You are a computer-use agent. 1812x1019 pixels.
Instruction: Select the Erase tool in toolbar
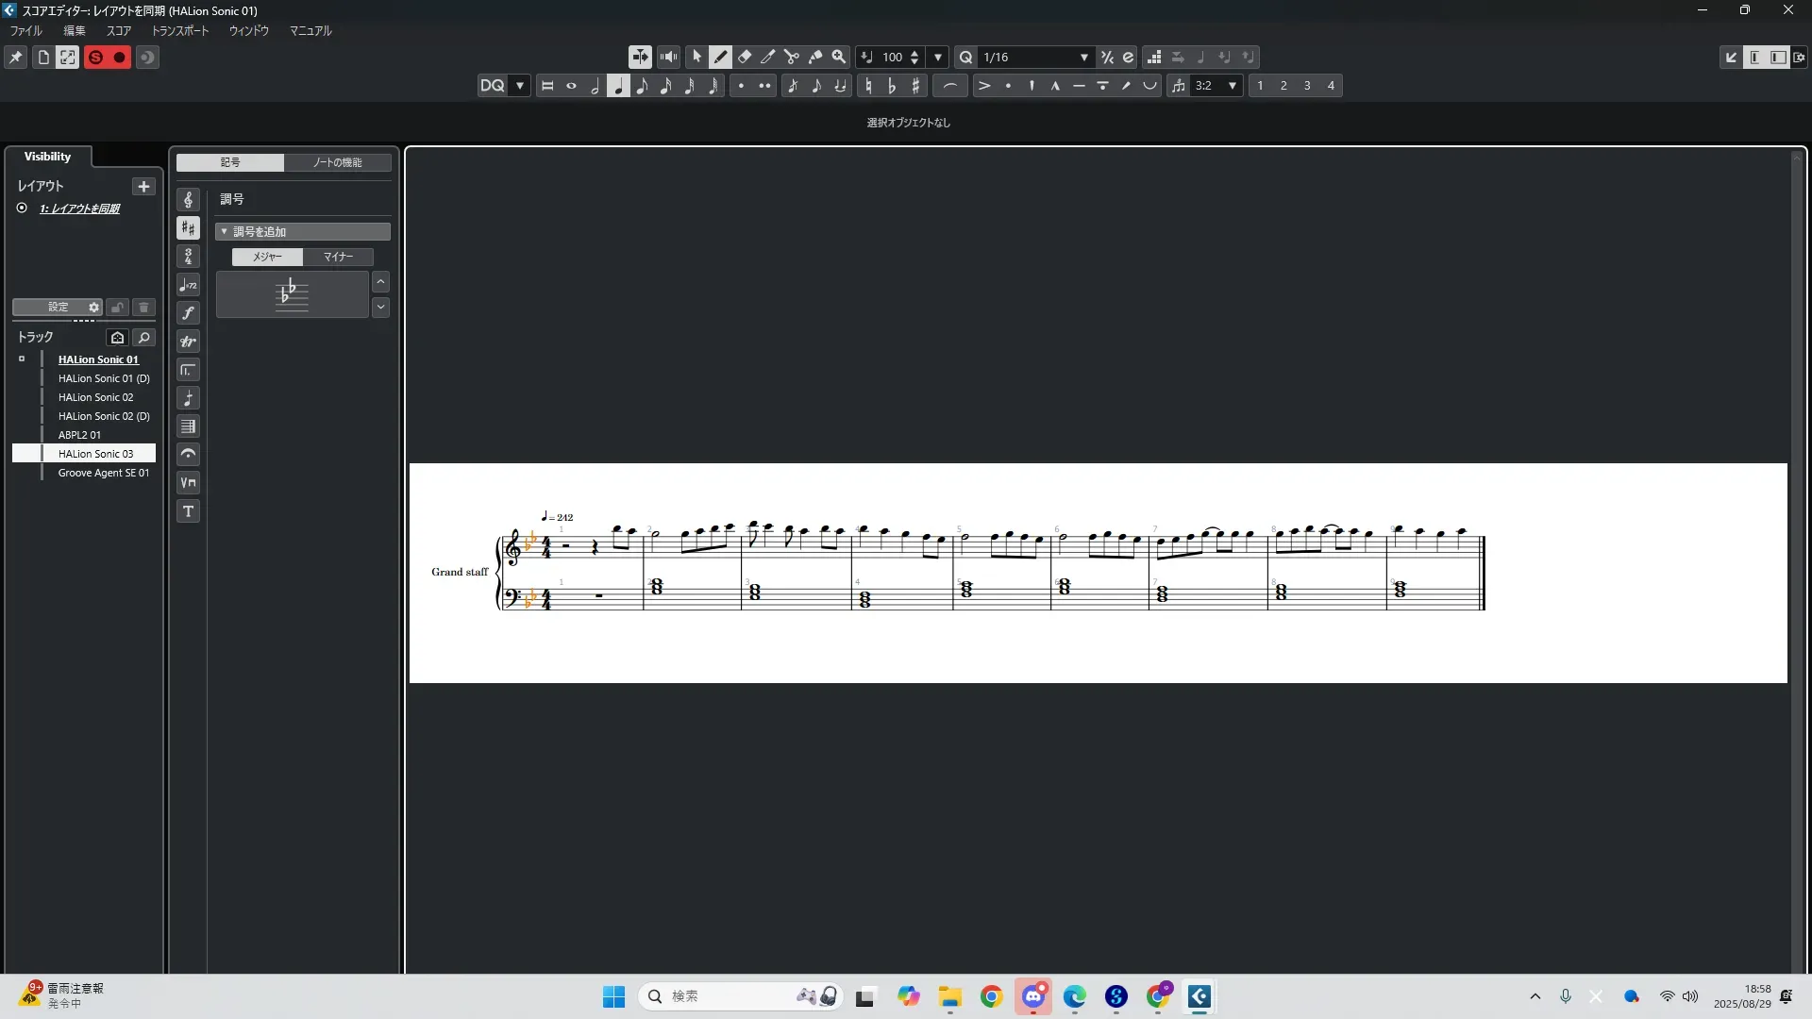coord(745,58)
